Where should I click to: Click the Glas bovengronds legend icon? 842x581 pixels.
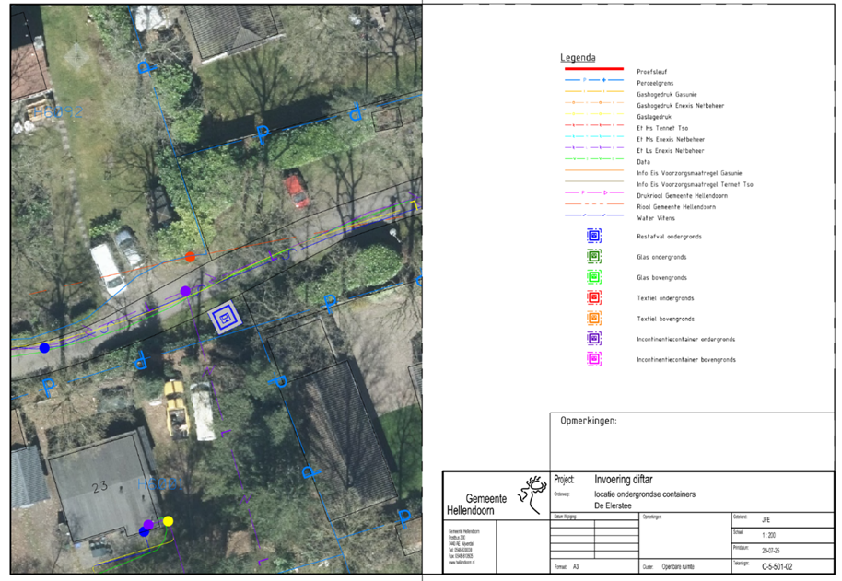(x=594, y=277)
